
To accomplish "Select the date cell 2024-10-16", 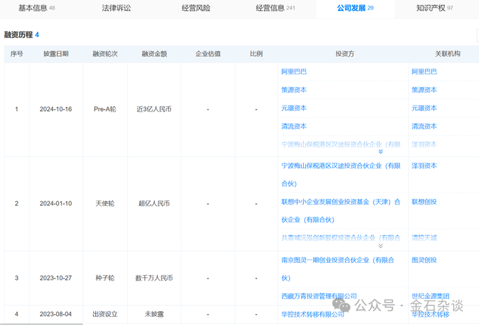I will pos(56,109).
